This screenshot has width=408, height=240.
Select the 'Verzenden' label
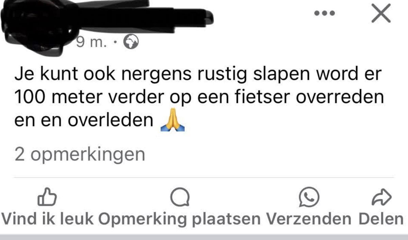pyautogui.click(x=308, y=219)
